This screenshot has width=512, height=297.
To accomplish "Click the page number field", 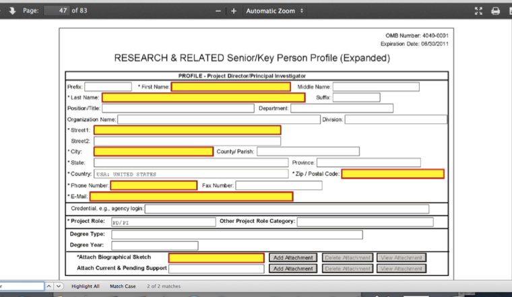I will point(57,11).
